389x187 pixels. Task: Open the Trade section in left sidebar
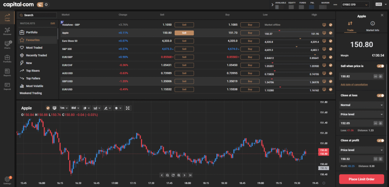[7, 17]
